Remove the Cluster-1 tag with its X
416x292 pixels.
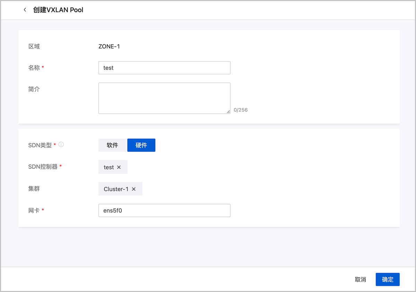point(134,189)
